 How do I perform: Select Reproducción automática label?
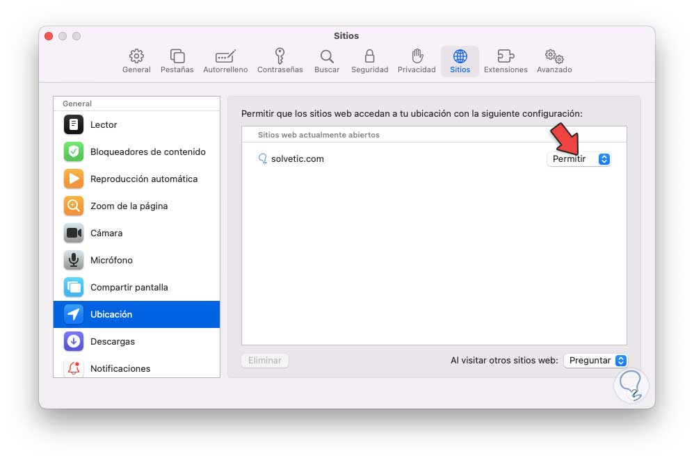pos(144,179)
